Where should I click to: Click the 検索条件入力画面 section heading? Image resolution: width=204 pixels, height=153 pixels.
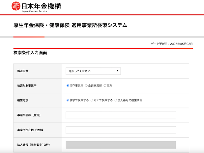(30, 53)
